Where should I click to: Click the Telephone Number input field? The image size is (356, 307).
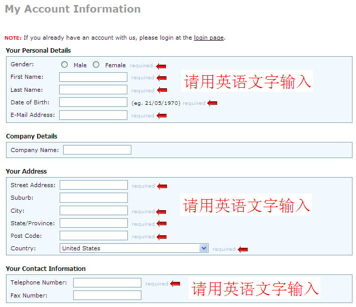click(107, 283)
